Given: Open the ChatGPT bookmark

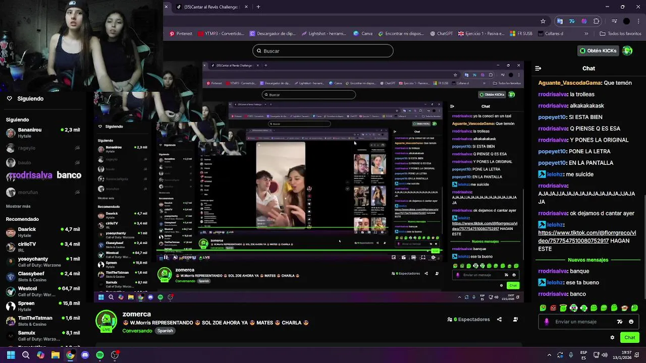Looking at the screenshot, I should click(x=442, y=34).
